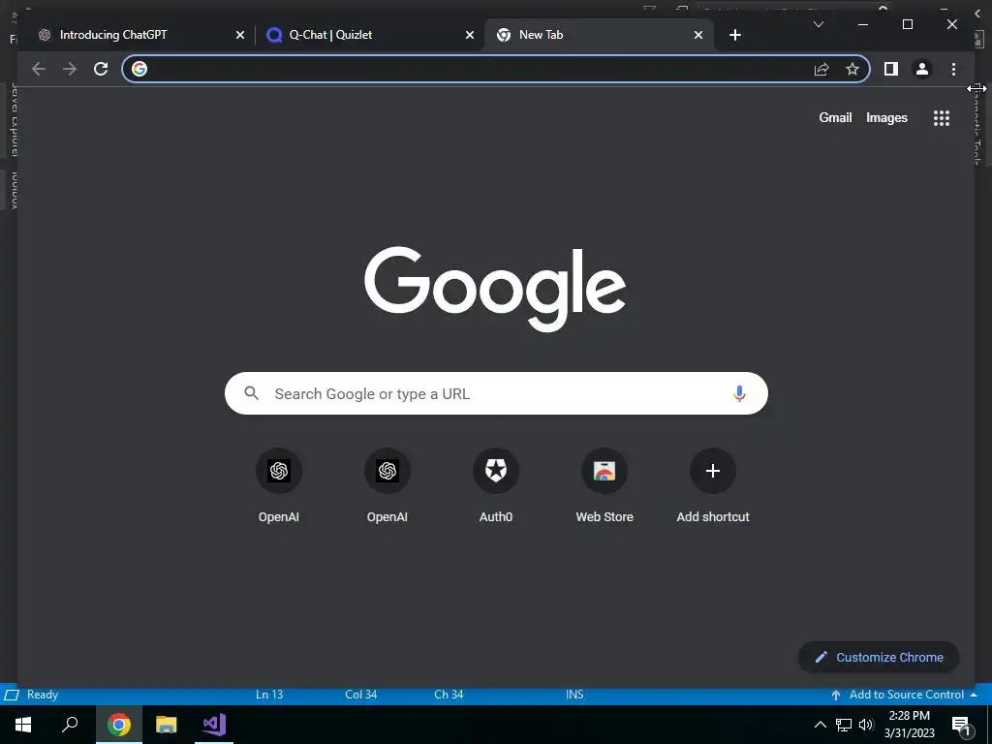This screenshot has width=992, height=744.
Task: Click Add to Source Control in the status bar
Action: [x=904, y=695]
